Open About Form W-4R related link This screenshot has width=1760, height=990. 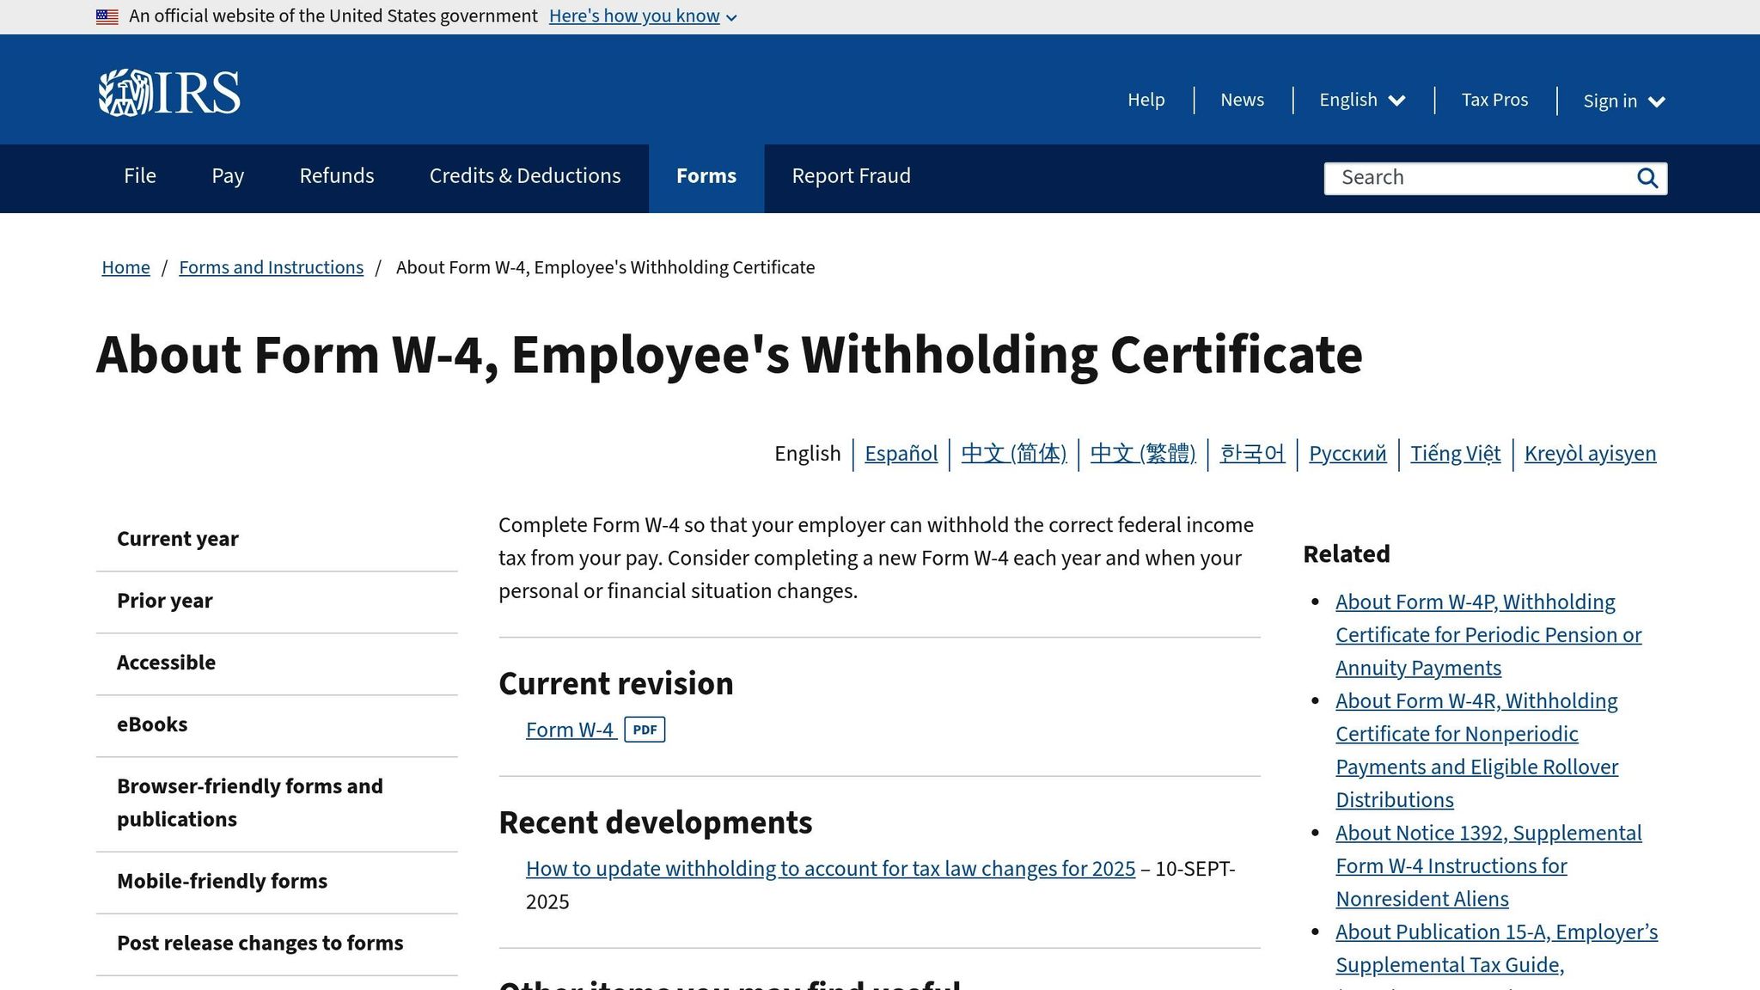(1476, 750)
